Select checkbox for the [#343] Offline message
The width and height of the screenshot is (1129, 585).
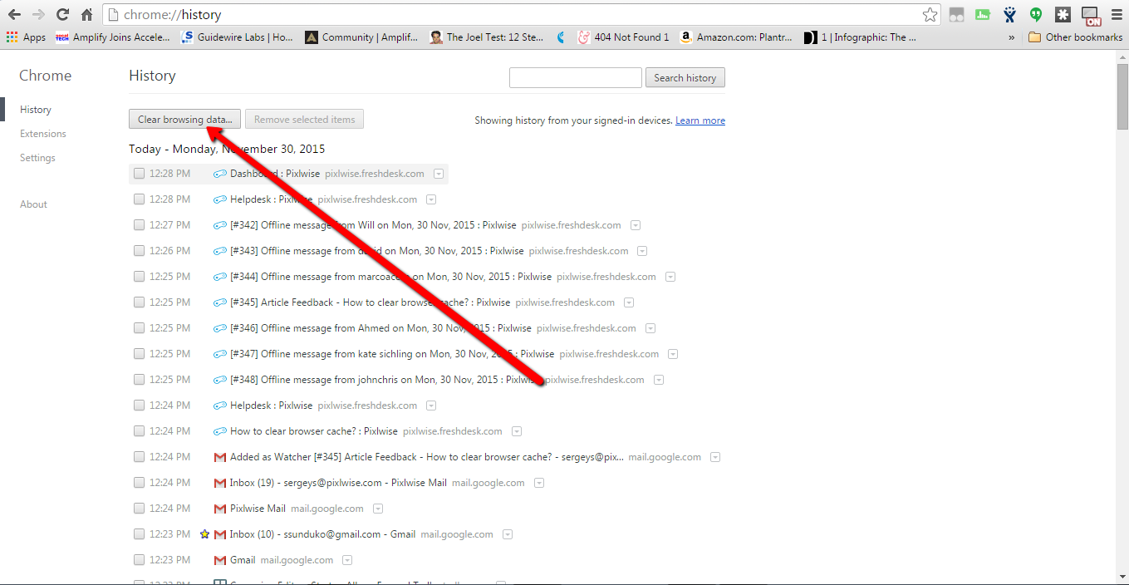(x=139, y=251)
